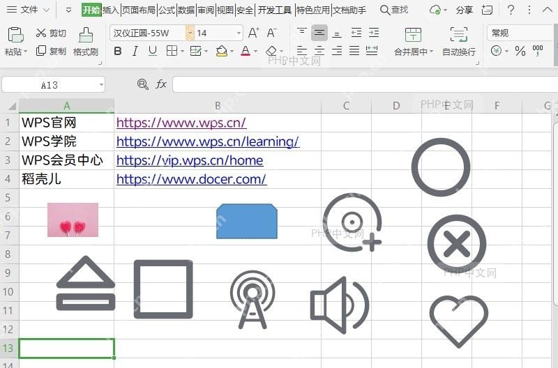Switch to the 公式 Formulas tab

point(167,10)
